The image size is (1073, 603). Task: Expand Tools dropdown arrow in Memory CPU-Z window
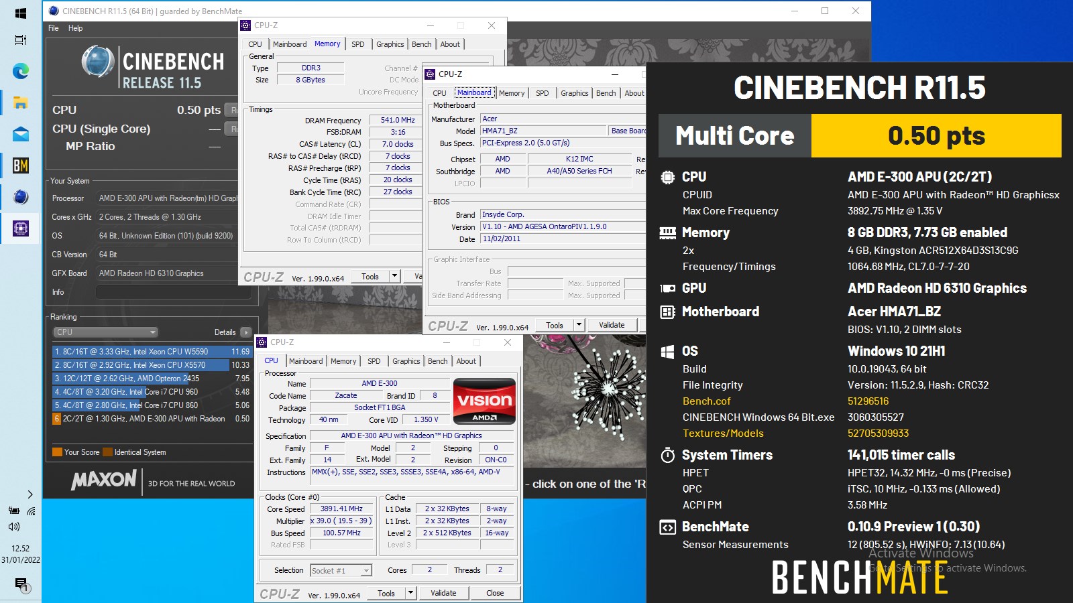(x=394, y=276)
